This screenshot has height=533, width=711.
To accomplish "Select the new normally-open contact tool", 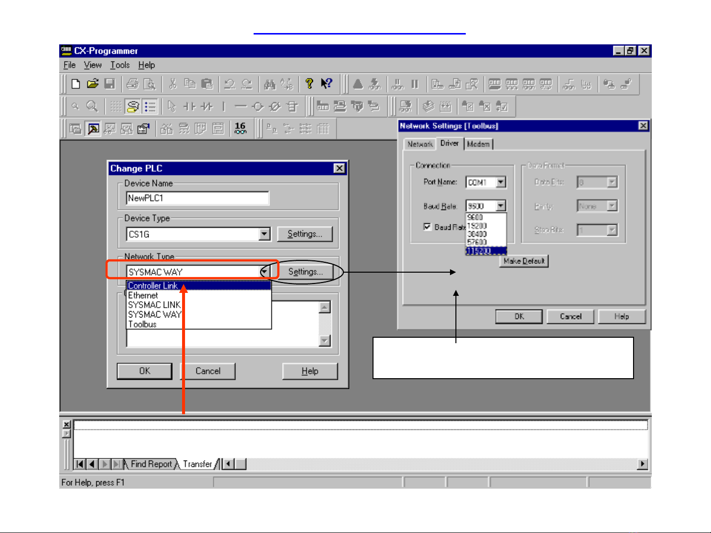I will click(189, 106).
